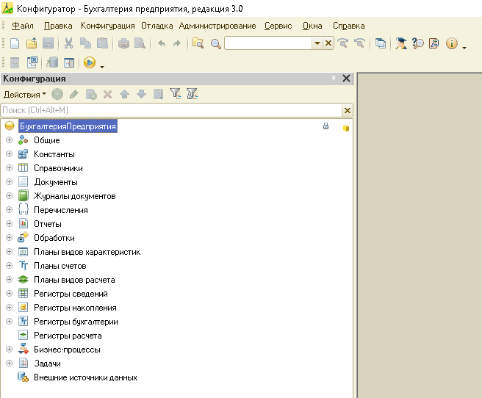
Task: Click the subsystem filter funnel icon
Action: coord(175,94)
